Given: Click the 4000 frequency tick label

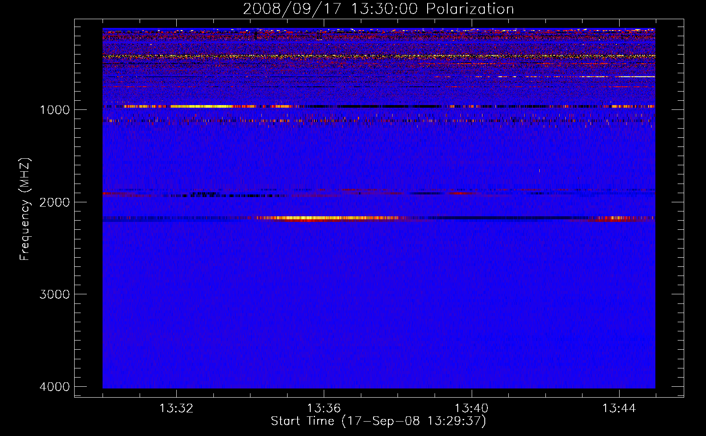Looking at the screenshot, I should pos(55,387).
